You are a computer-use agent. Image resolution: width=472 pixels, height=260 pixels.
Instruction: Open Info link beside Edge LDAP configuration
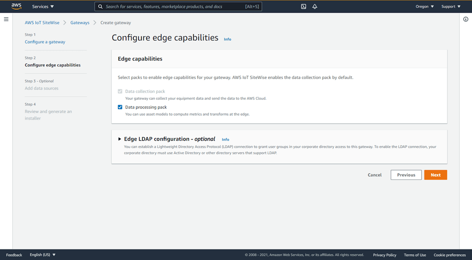click(x=225, y=140)
